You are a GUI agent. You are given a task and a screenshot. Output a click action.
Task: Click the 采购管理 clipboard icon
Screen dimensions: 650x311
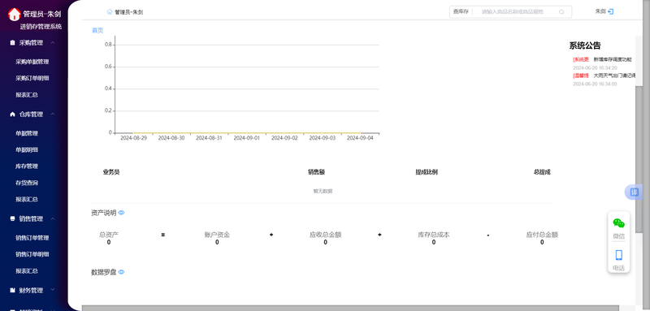(x=12, y=43)
